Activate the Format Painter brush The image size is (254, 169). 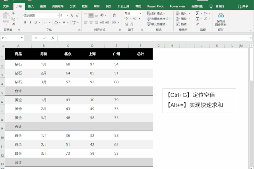coord(14,24)
